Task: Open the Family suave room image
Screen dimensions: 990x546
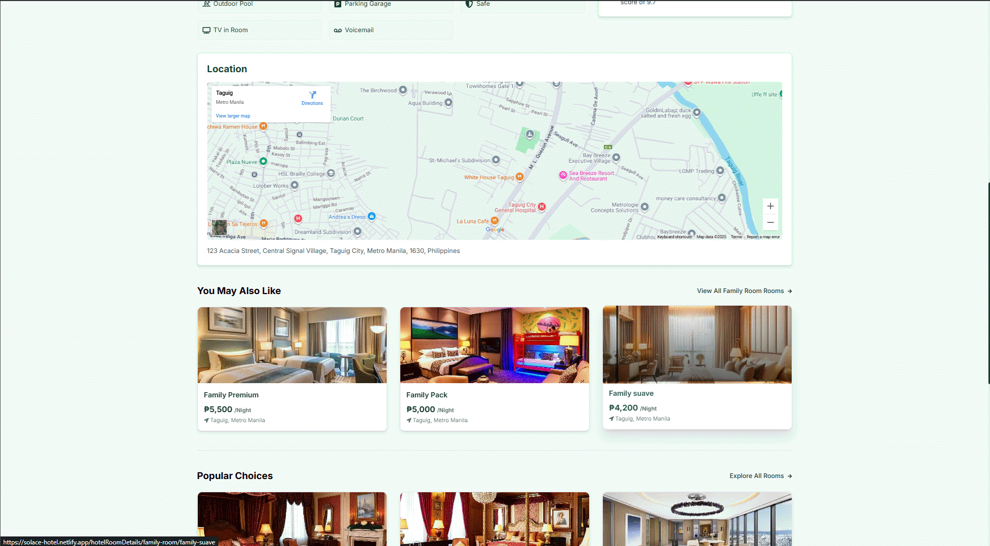Action: tap(697, 344)
